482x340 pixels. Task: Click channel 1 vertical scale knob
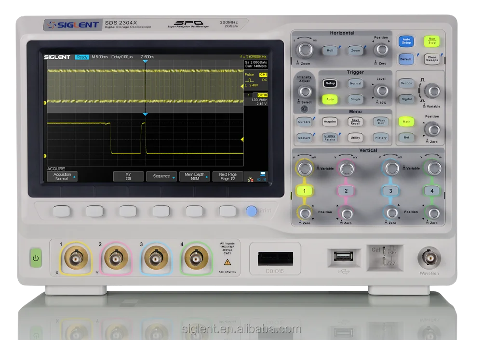point(305,168)
